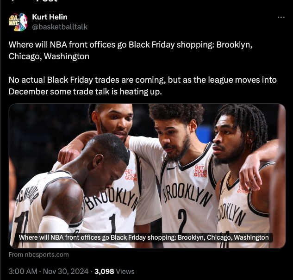293x280 pixels.
Task: Click the 3:00 AM timestamp
Action: pyautogui.click(x=23, y=271)
